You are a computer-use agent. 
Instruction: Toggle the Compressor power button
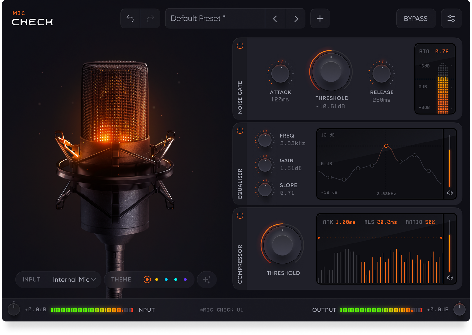pos(240,216)
